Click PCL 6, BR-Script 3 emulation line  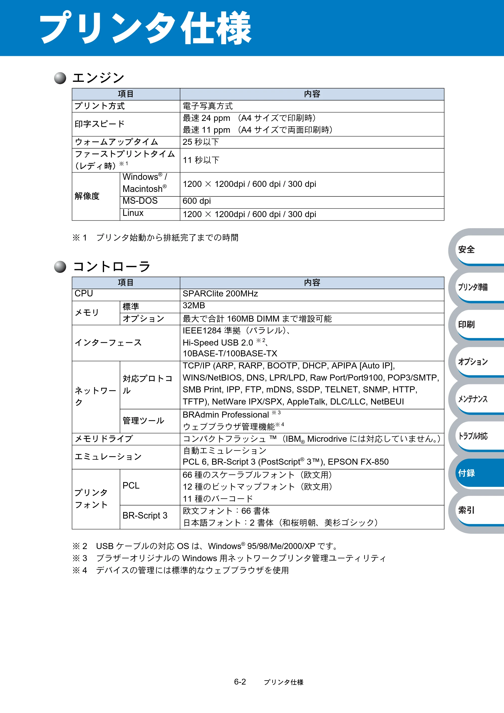point(286,462)
